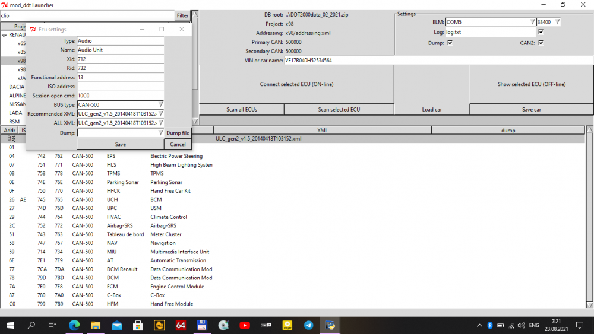The image size is (594, 334).
Task: Click the dump column header
Action: pos(508,130)
